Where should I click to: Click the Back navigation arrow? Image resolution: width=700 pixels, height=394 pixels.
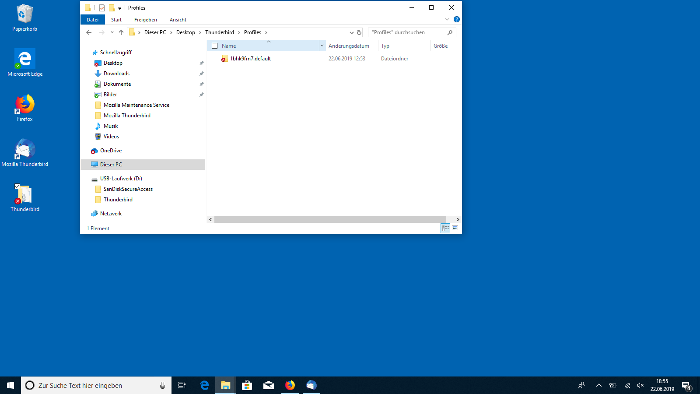click(x=89, y=32)
